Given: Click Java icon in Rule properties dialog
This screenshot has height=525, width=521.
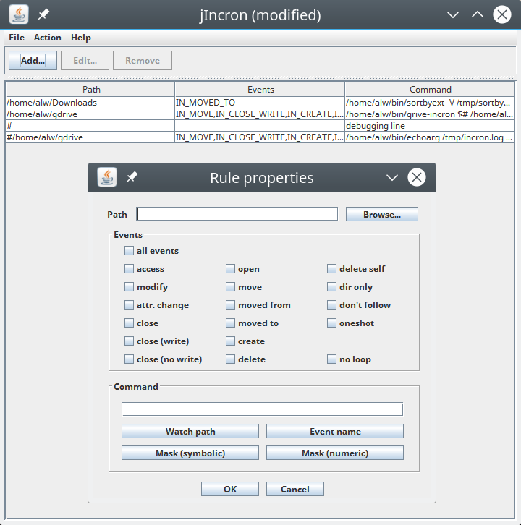Looking at the screenshot, I should tap(107, 177).
